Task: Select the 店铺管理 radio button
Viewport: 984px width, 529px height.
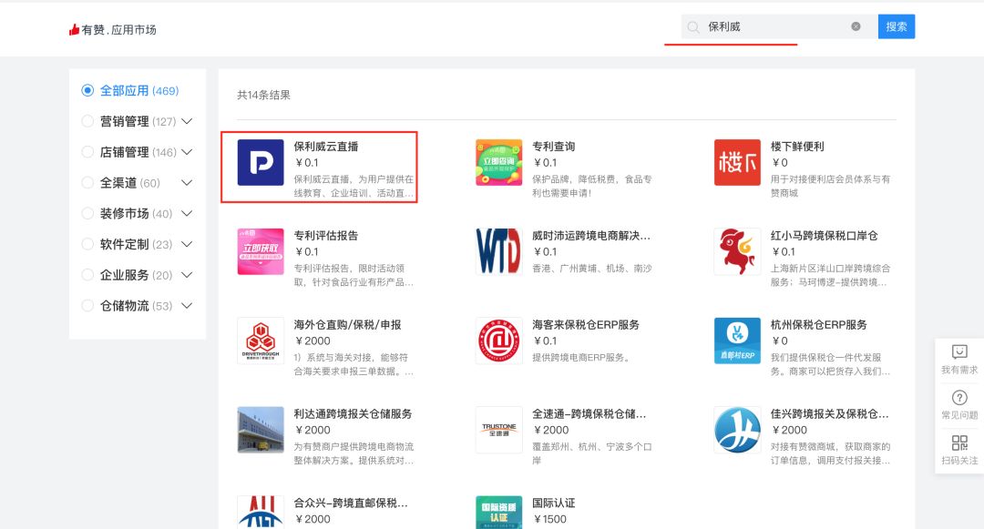Action: 87,152
